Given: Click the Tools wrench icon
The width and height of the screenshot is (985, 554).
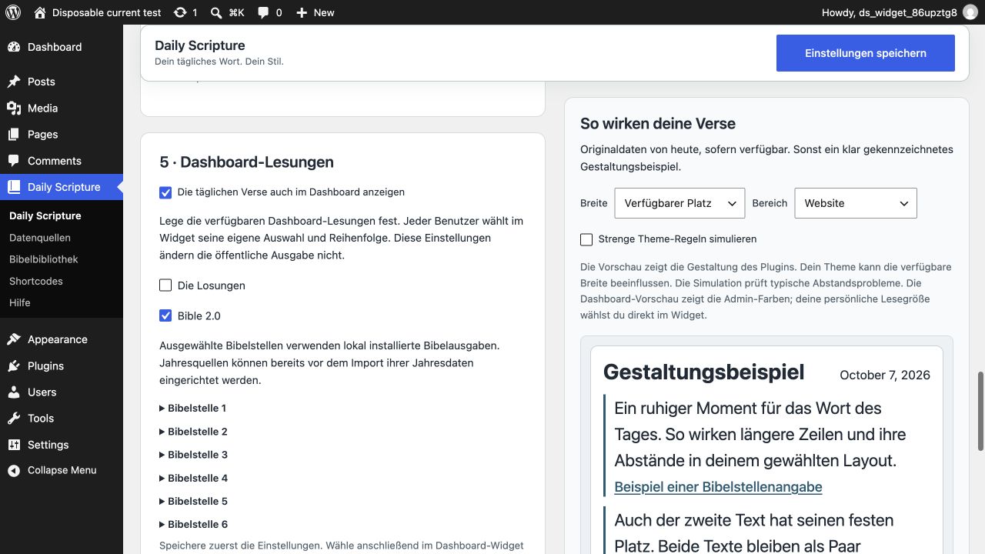Looking at the screenshot, I should (14, 419).
